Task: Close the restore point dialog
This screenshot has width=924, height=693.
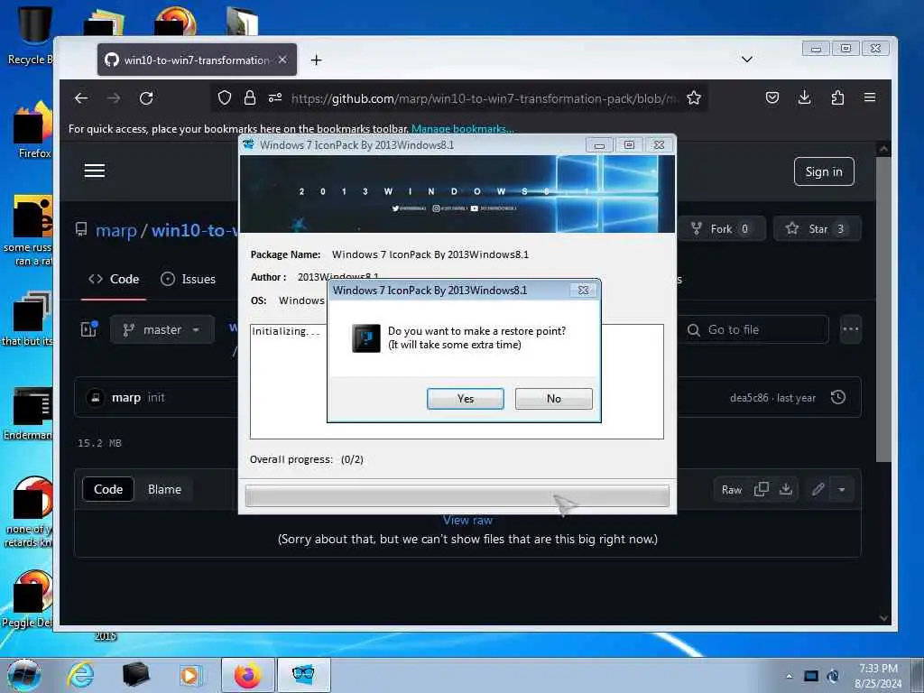Action: point(583,290)
